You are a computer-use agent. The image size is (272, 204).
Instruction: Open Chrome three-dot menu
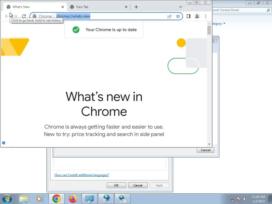click(x=206, y=16)
